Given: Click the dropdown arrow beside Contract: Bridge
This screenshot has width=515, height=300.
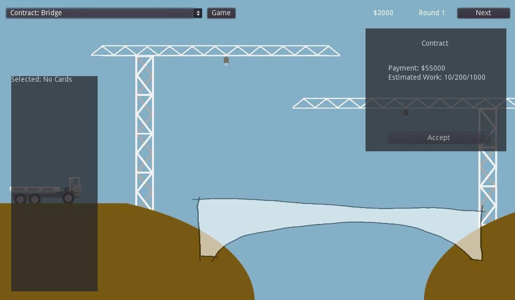Looking at the screenshot, I should click(x=198, y=13).
